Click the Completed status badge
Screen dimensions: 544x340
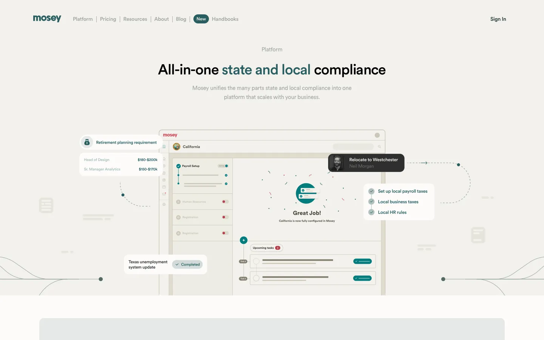(187, 264)
